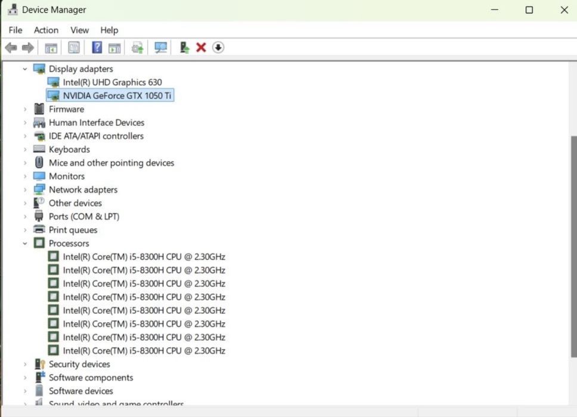
Task: Click the Software components icon
Action: pyautogui.click(x=39, y=377)
